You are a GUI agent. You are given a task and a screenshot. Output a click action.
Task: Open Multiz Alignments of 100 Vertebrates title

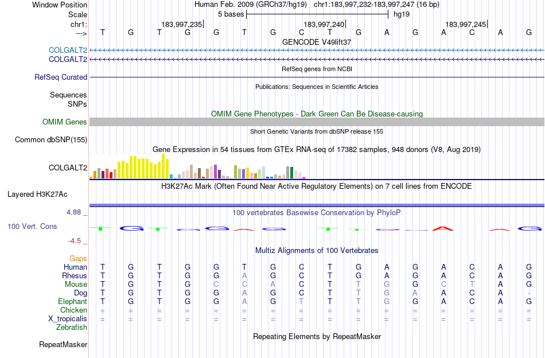(x=317, y=251)
